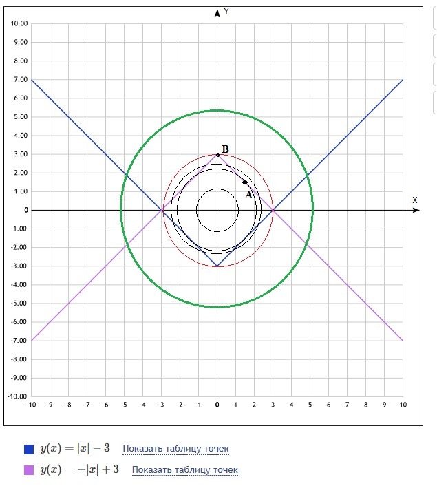The height and width of the screenshot is (488, 437).
Task: Click the letter A label near the point
Action: 248,195
